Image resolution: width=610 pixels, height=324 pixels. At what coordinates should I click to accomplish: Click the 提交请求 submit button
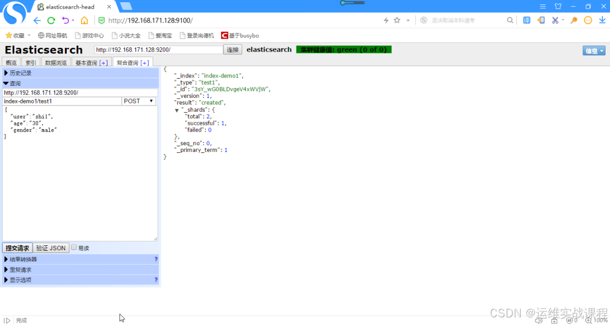point(17,248)
